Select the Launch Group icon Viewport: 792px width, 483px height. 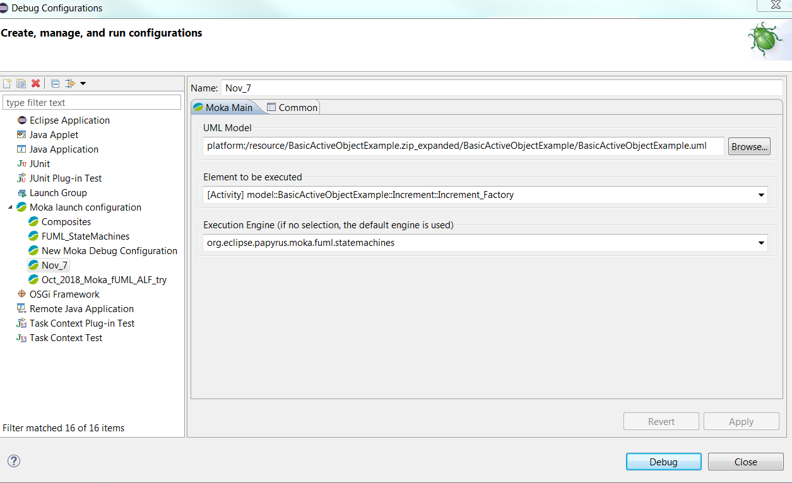tap(21, 192)
